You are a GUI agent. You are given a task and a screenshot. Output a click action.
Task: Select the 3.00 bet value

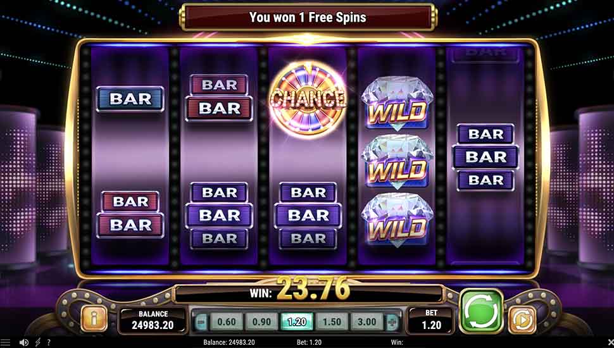pos(367,322)
